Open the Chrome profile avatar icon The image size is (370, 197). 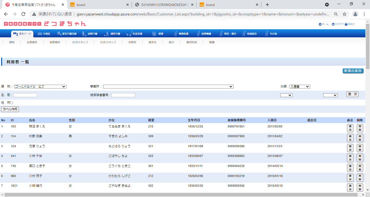click(355, 14)
